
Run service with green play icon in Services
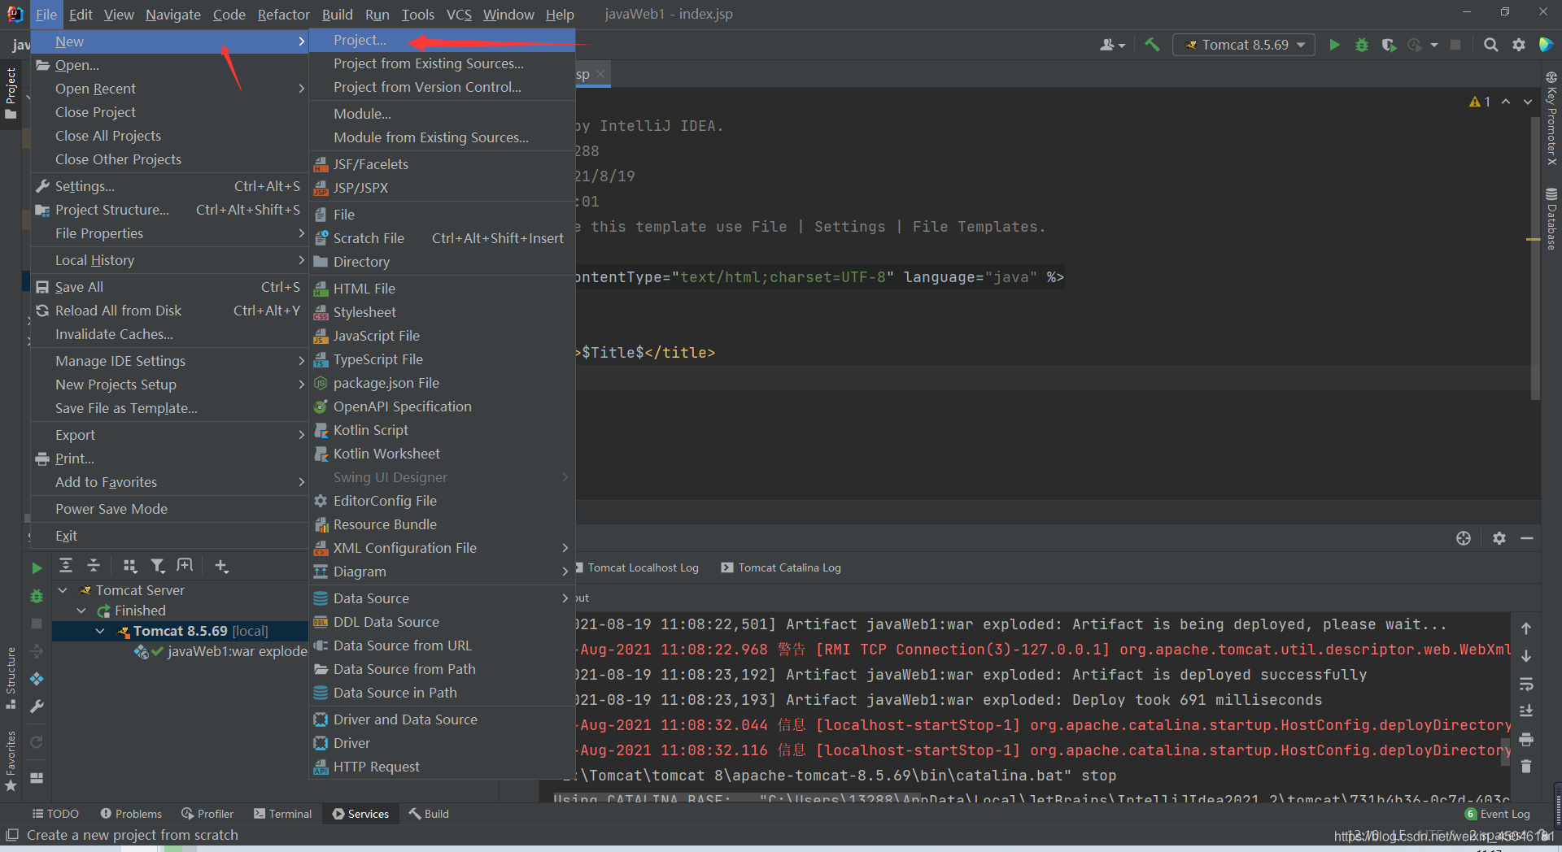(37, 567)
